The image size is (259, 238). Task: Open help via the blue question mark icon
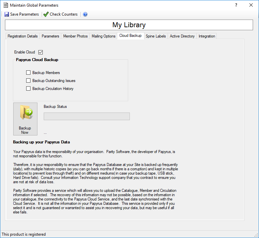click(x=85, y=14)
